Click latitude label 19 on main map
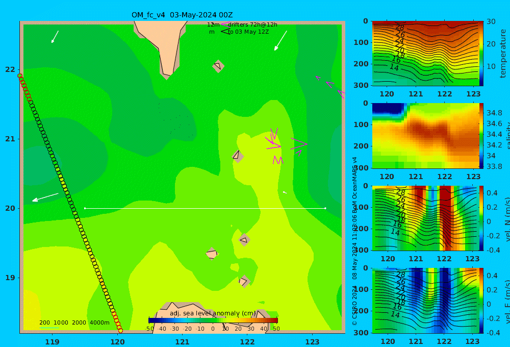 [10, 278]
